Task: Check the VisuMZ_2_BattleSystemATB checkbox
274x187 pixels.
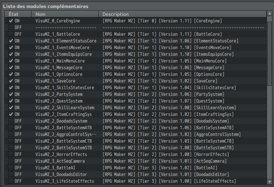Action: [11, 128]
